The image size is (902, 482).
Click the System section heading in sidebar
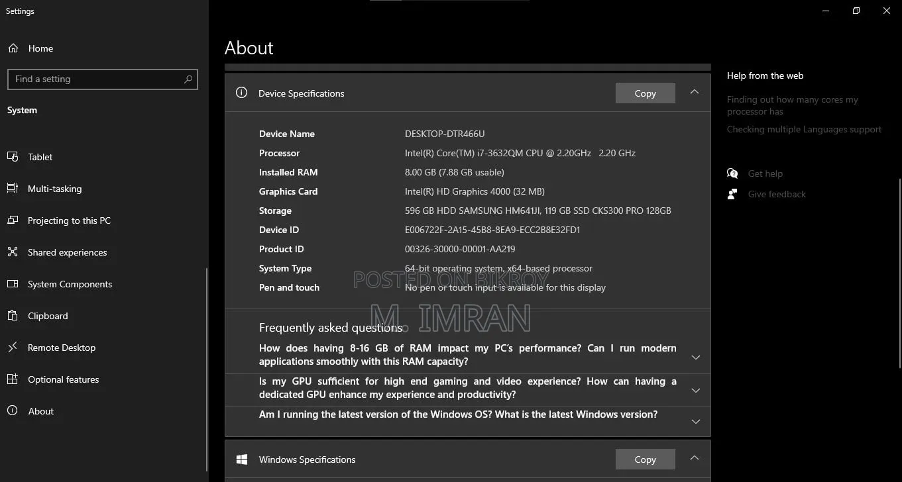22,110
